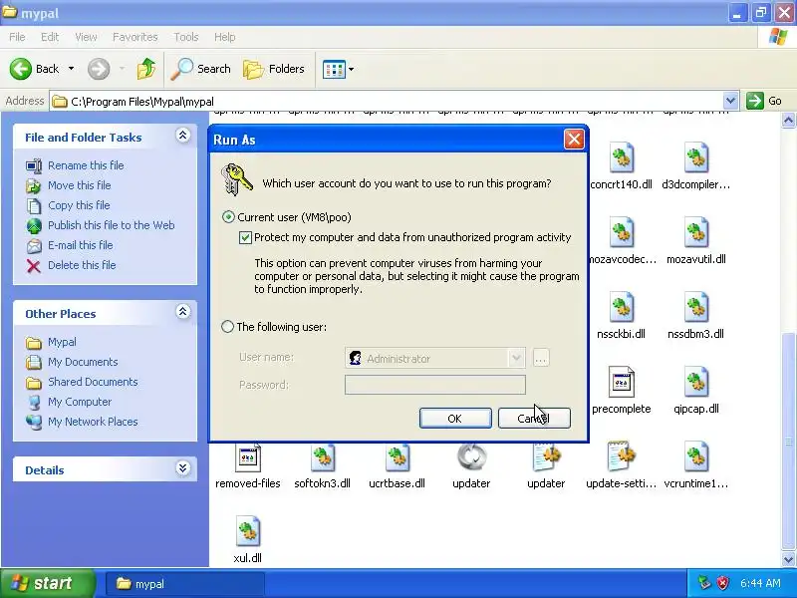Open My Computer link
Screen dimensions: 797x598
pos(80,402)
